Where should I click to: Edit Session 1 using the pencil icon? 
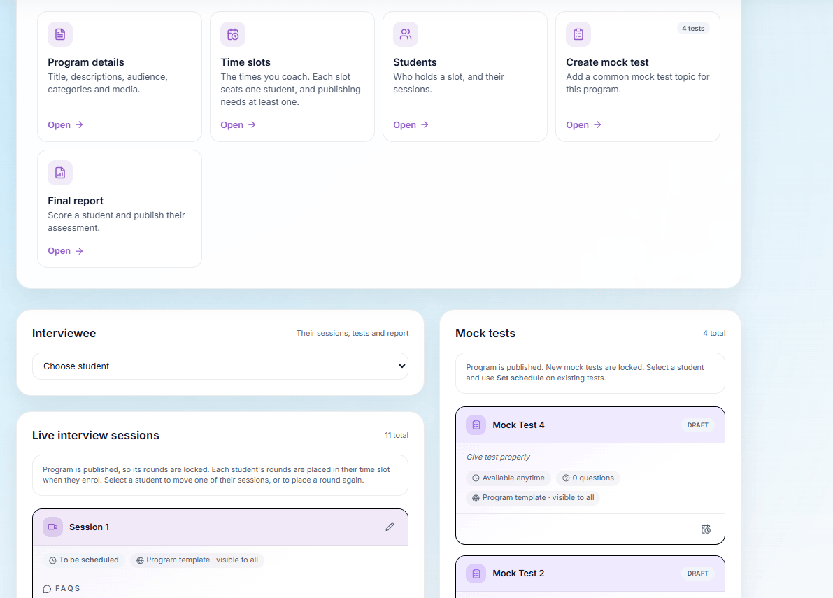click(x=390, y=527)
